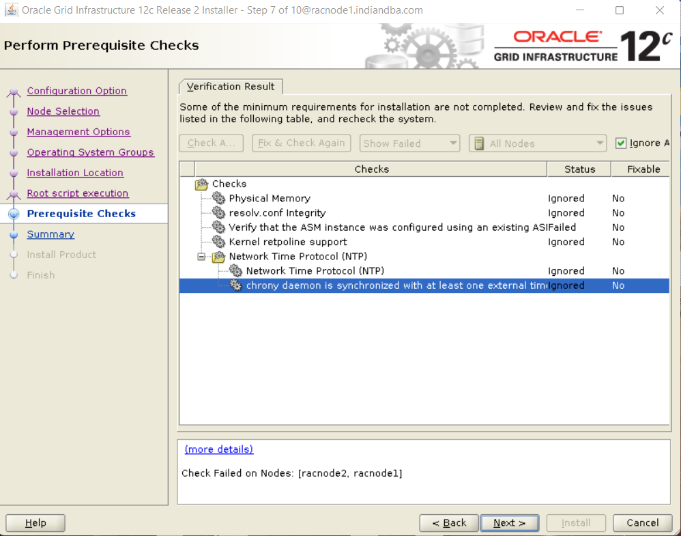The width and height of the screenshot is (681, 536).
Task: Toggle the Ignore All checkbox
Action: [621, 143]
